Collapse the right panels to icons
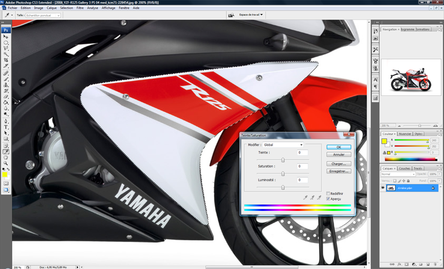 click(x=440, y=22)
